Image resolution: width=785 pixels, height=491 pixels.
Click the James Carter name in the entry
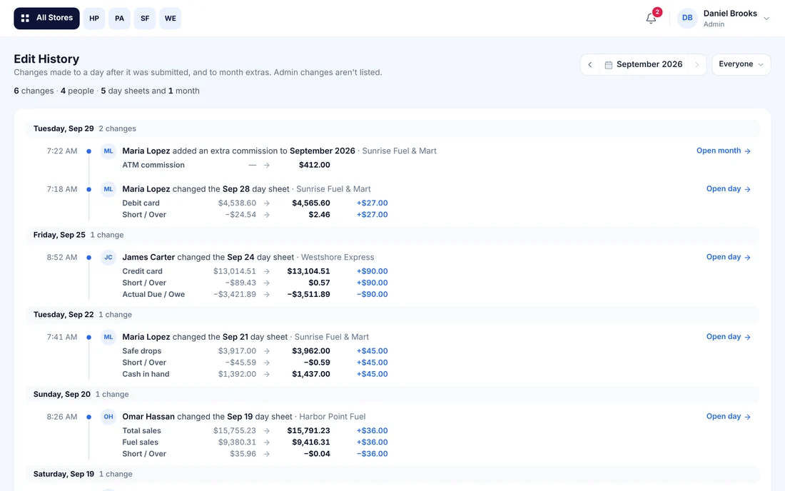tap(148, 257)
